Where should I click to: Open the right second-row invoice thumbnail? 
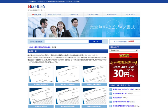click(94, 96)
